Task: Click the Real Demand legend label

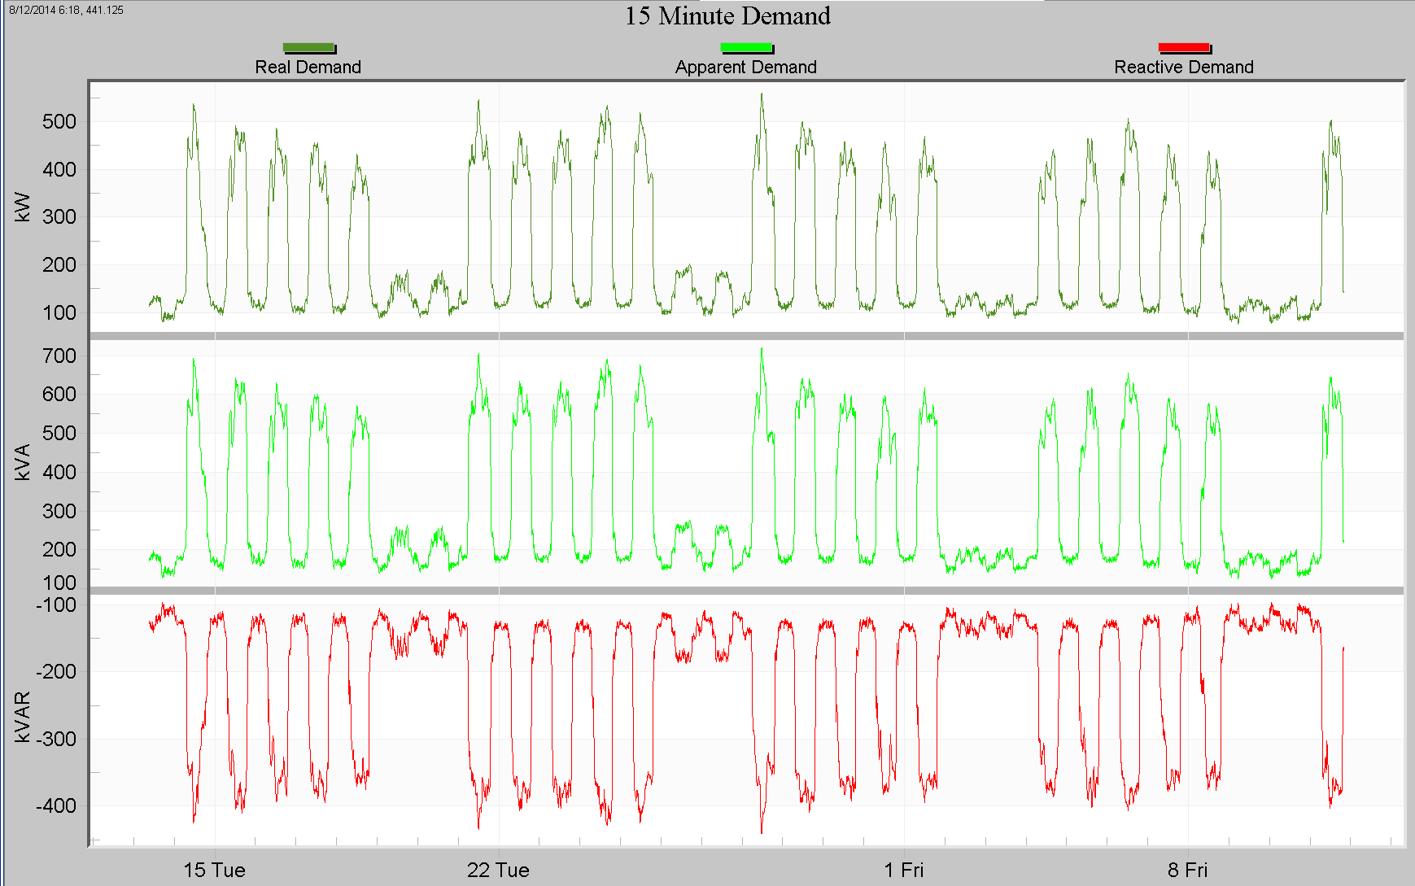Action: [309, 68]
